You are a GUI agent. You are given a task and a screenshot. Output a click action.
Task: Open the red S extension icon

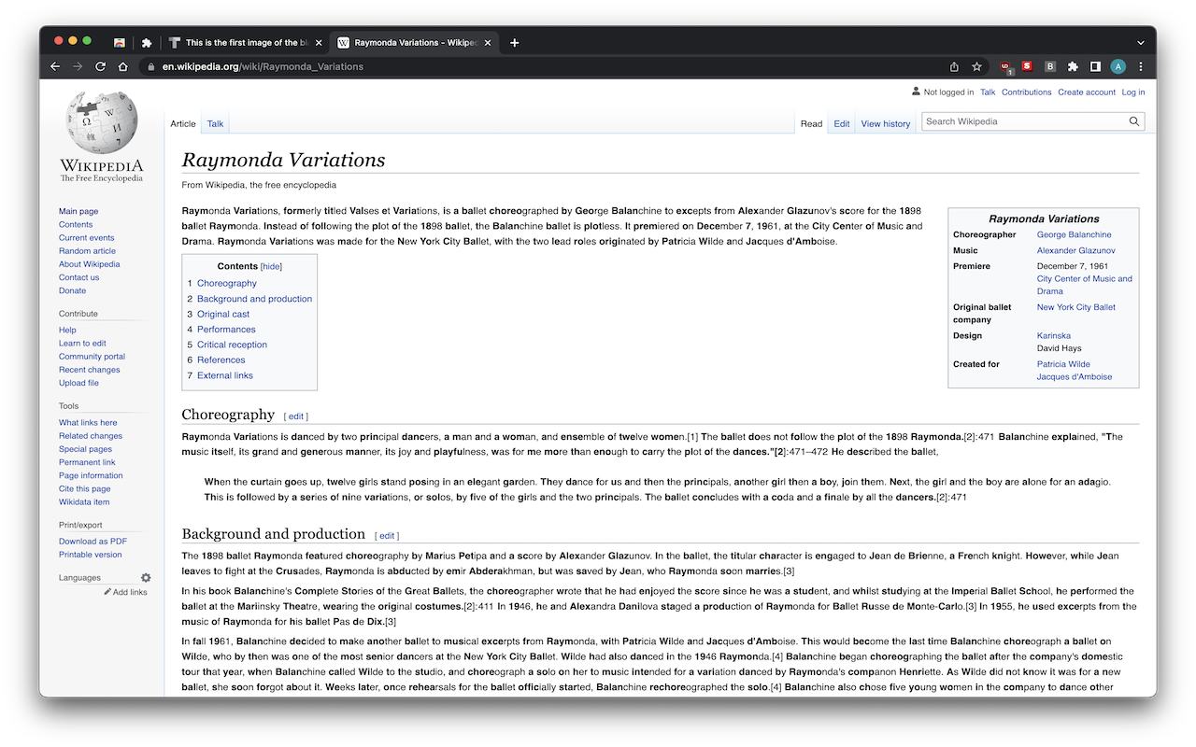1027,66
